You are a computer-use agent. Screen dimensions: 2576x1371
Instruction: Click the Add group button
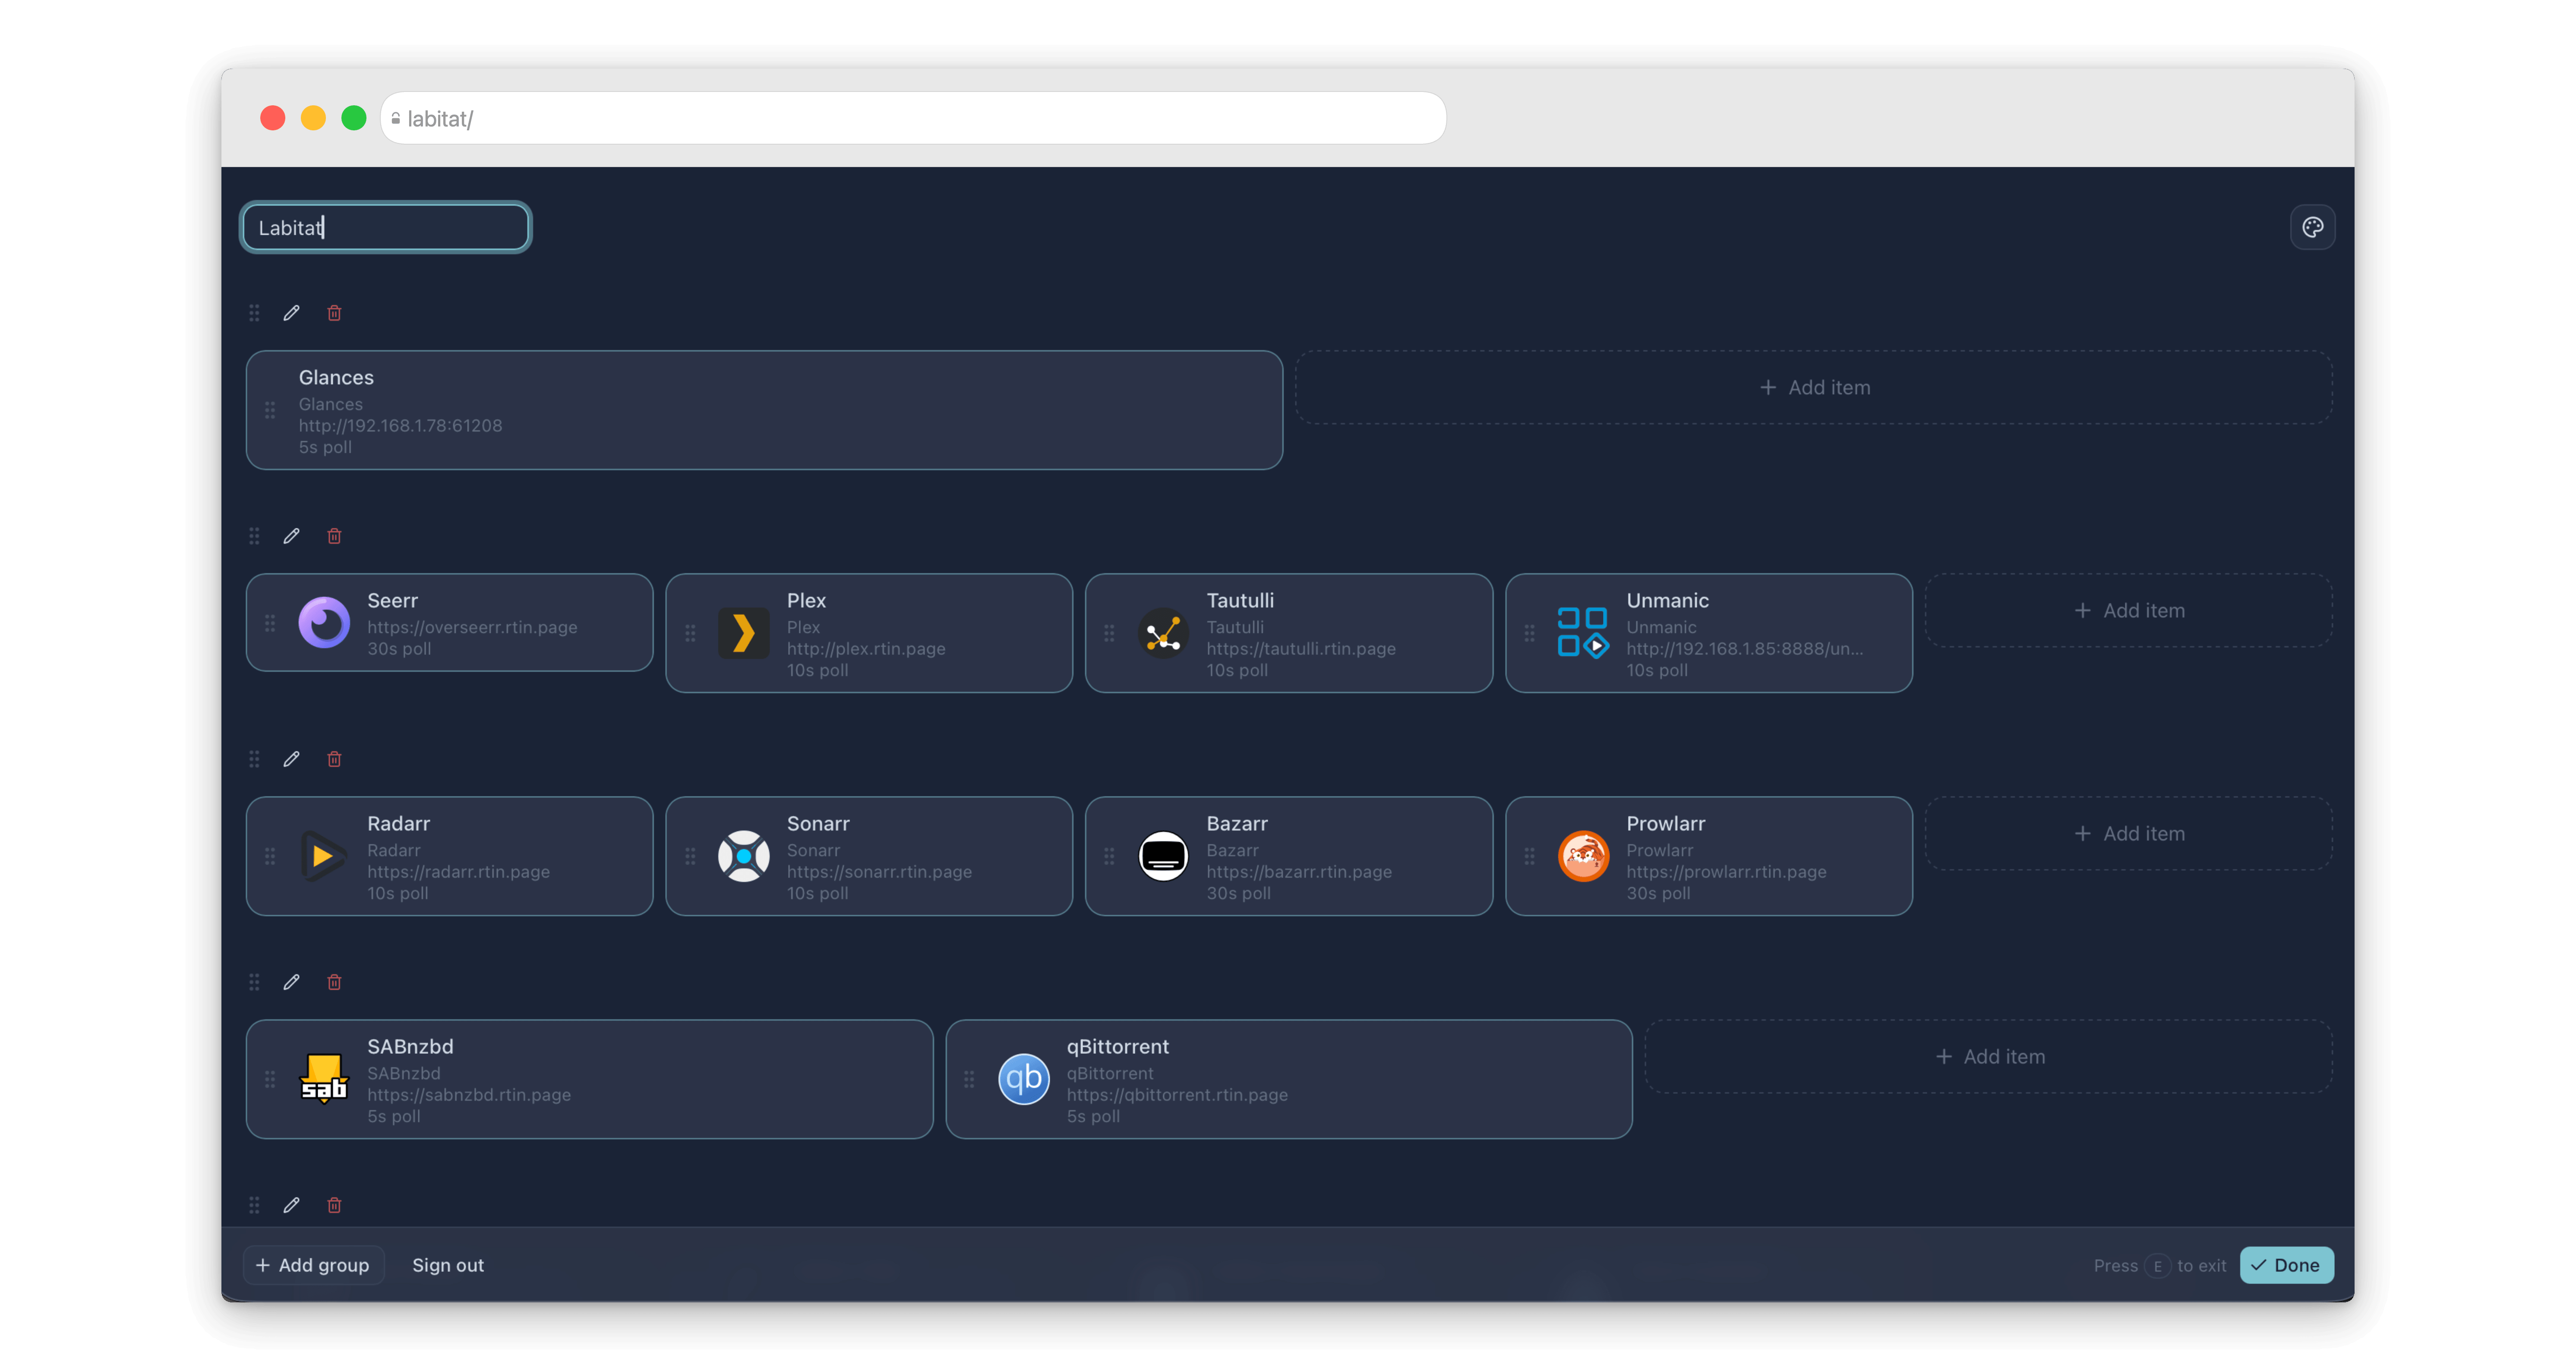(x=313, y=1264)
